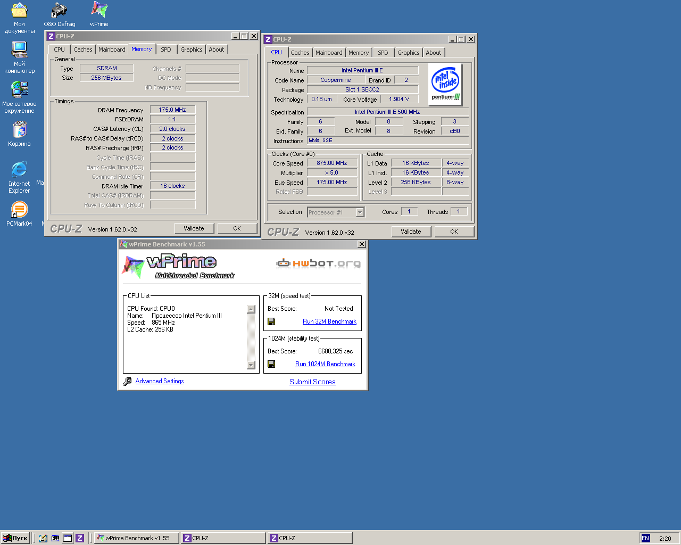Click CPU List scrollbar up arrow
Viewport: 681px width, 545px height.
pyautogui.click(x=251, y=309)
